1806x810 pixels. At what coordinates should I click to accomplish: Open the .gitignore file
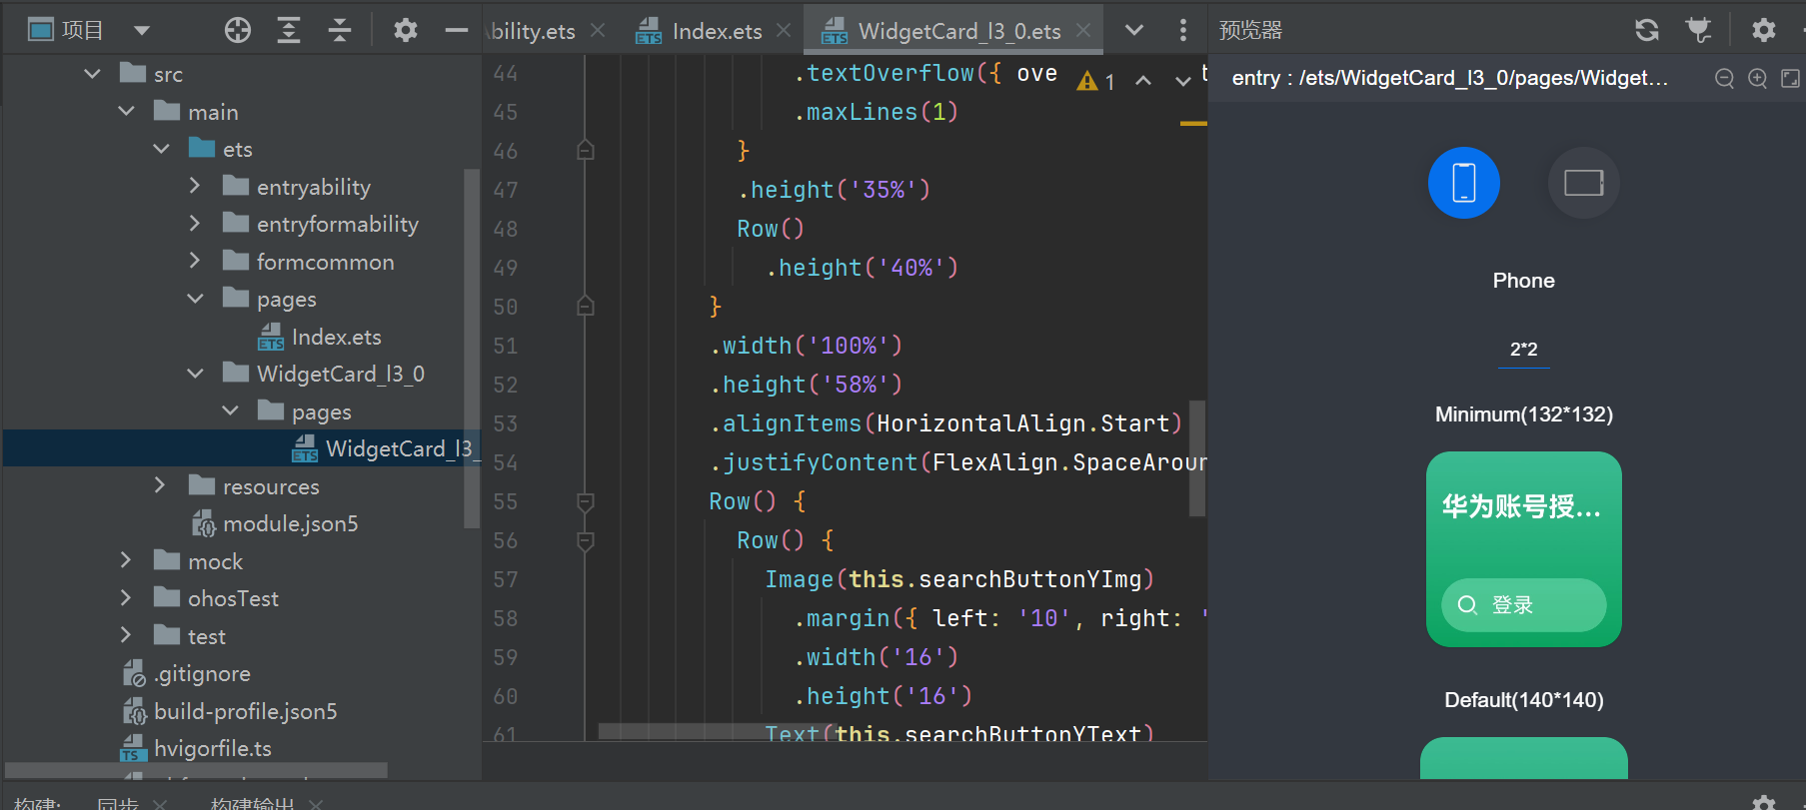coord(187,673)
